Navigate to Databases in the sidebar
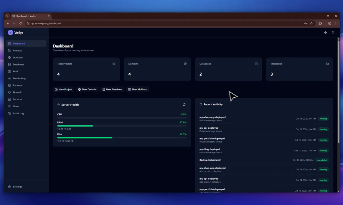This screenshot has height=205, width=343. coord(26,64)
